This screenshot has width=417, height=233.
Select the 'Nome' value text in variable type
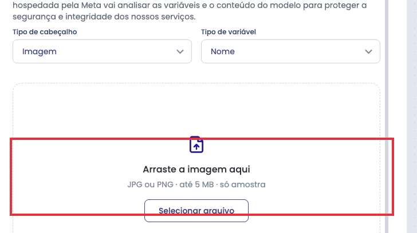coord(223,51)
